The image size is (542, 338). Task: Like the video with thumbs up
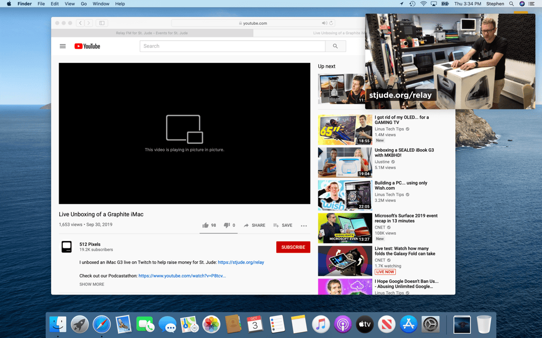209,225
